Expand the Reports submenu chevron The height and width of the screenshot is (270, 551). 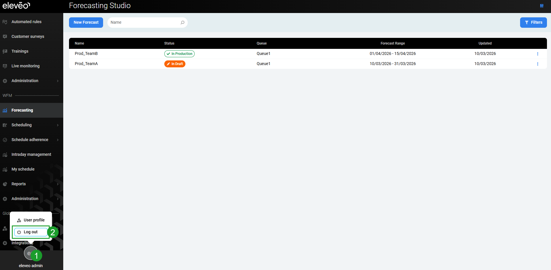pos(58,184)
